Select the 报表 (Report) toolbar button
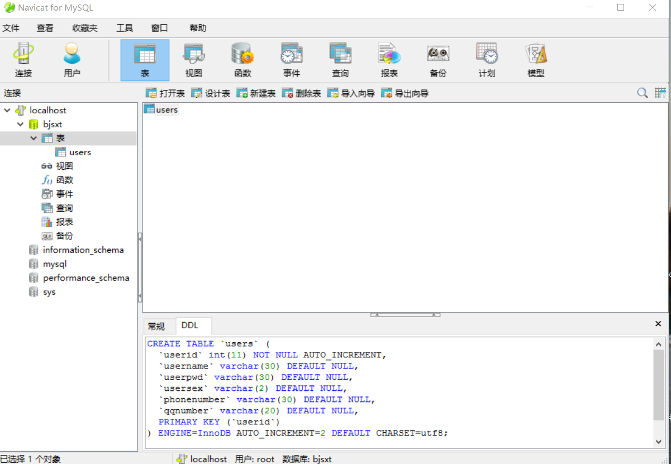 tap(389, 60)
